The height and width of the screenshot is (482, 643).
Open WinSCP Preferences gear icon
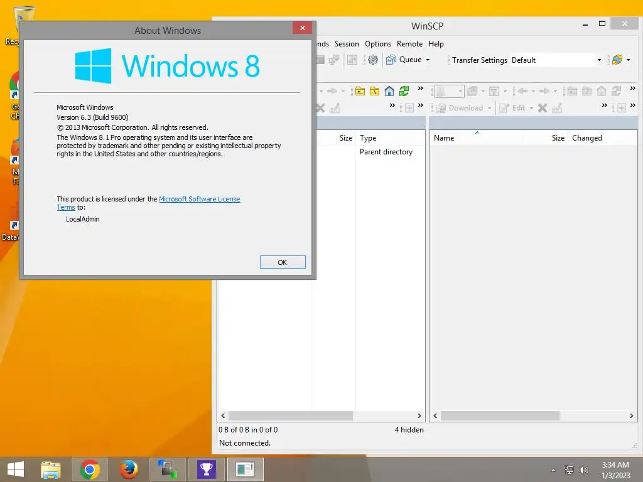373,60
